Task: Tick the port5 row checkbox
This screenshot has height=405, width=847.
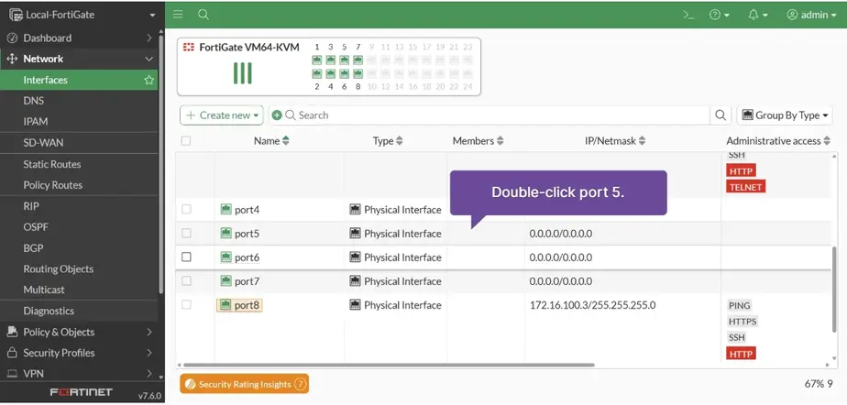Action: (x=186, y=234)
